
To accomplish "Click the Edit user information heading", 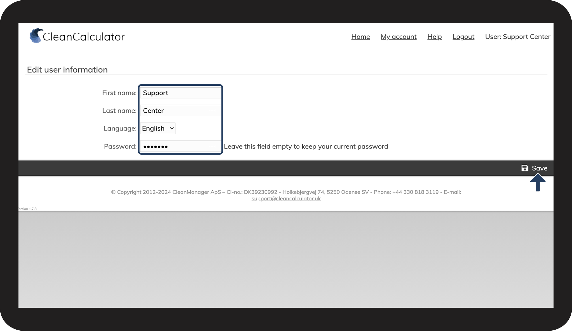I will pos(67,70).
